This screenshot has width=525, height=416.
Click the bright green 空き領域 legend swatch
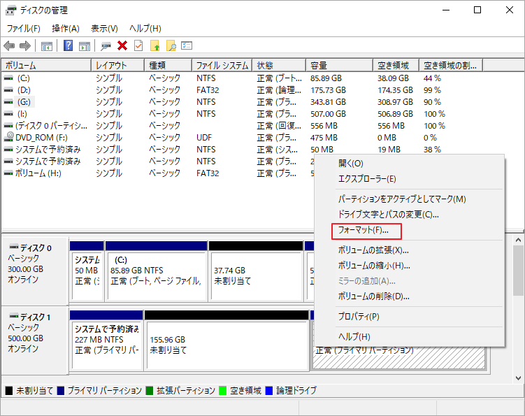click(223, 391)
